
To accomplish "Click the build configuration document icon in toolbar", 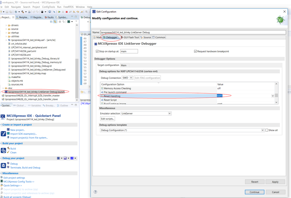I will (x=29, y=12).
